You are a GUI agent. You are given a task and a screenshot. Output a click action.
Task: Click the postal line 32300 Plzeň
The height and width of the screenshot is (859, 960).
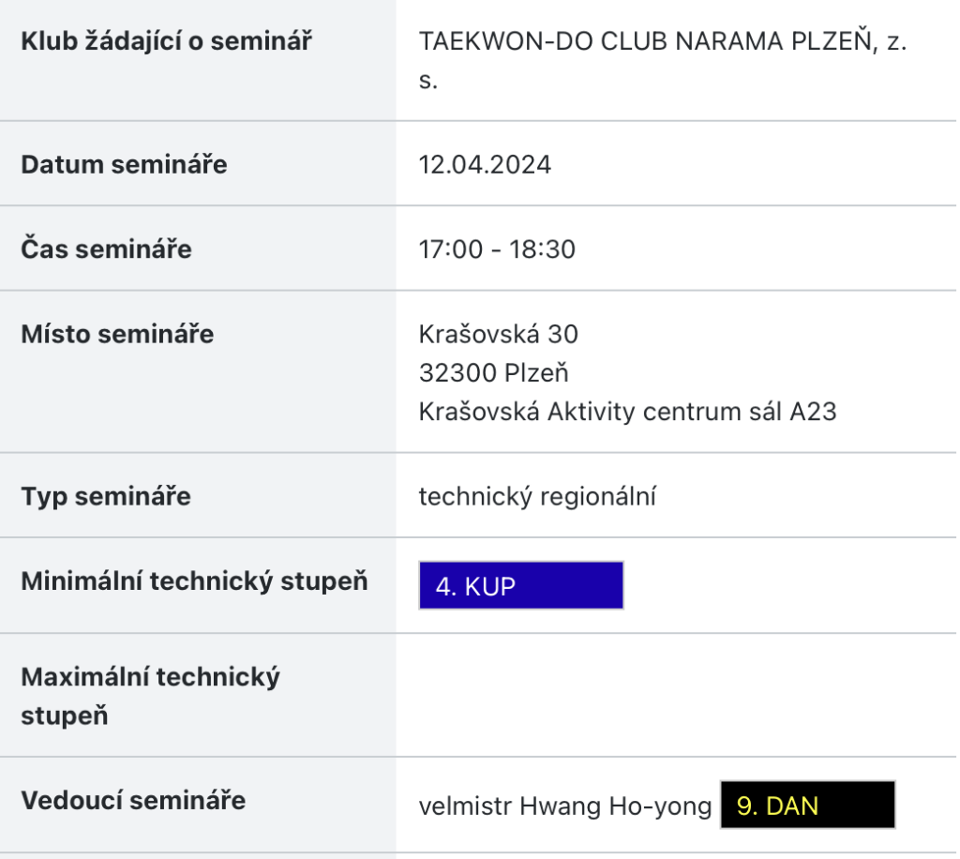[493, 373]
